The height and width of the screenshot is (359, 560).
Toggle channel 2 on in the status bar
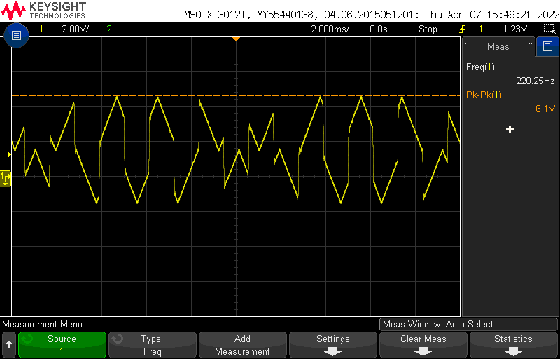(109, 29)
